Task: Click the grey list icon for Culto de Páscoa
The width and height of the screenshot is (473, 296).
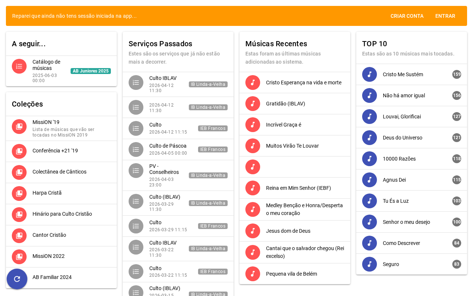Action: 136,149
